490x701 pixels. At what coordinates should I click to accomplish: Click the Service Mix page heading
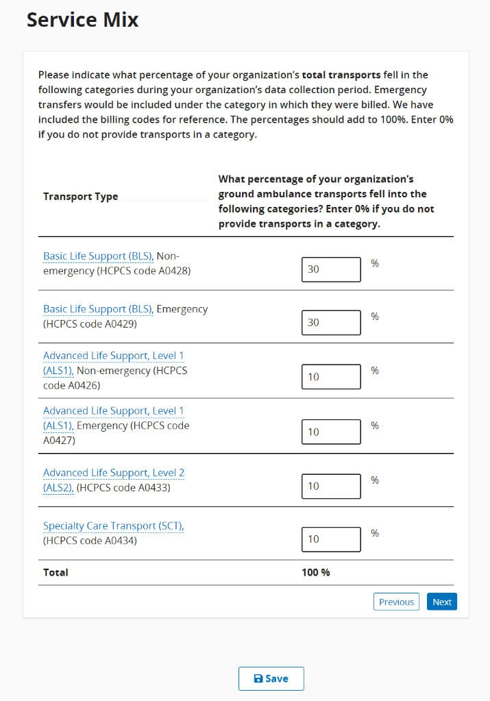82,21
